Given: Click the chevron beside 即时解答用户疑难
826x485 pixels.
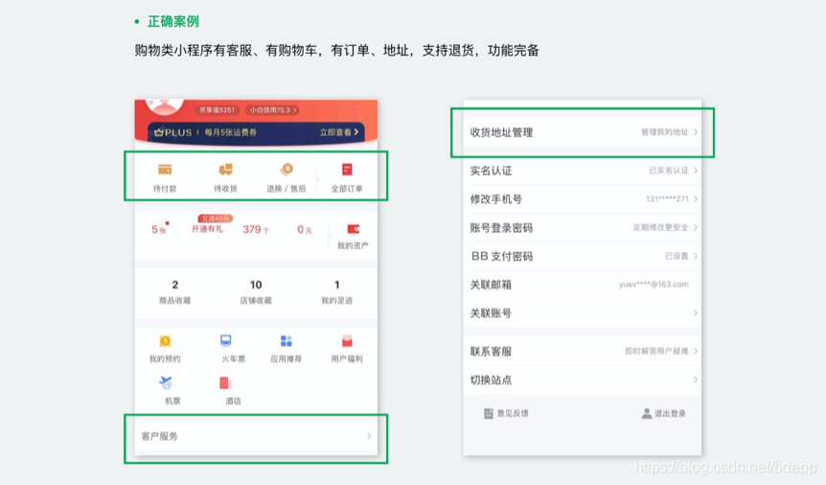Looking at the screenshot, I should click(696, 351).
